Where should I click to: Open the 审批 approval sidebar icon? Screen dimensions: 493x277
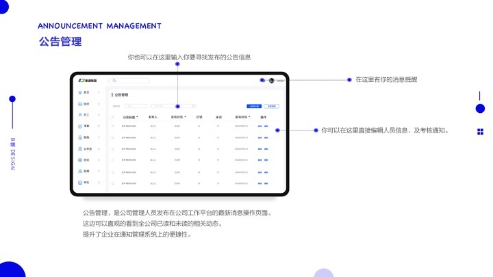(x=80, y=183)
